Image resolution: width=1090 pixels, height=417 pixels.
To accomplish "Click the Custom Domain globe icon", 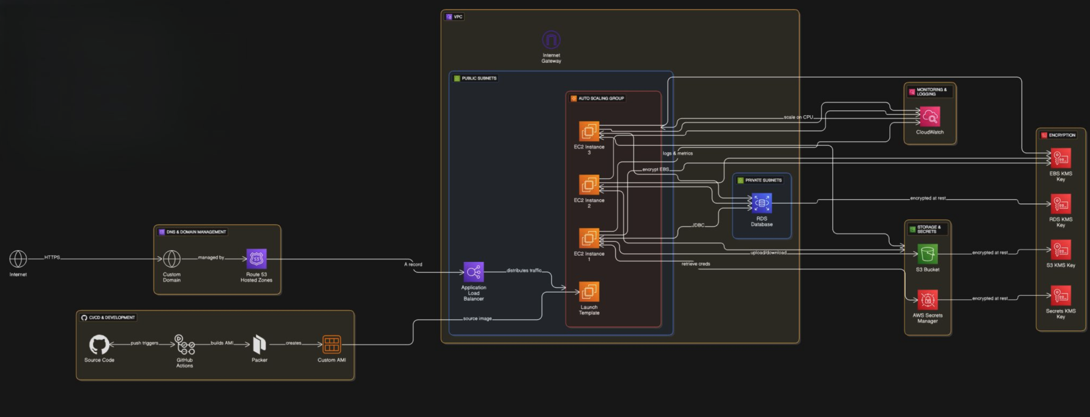I will [171, 259].
